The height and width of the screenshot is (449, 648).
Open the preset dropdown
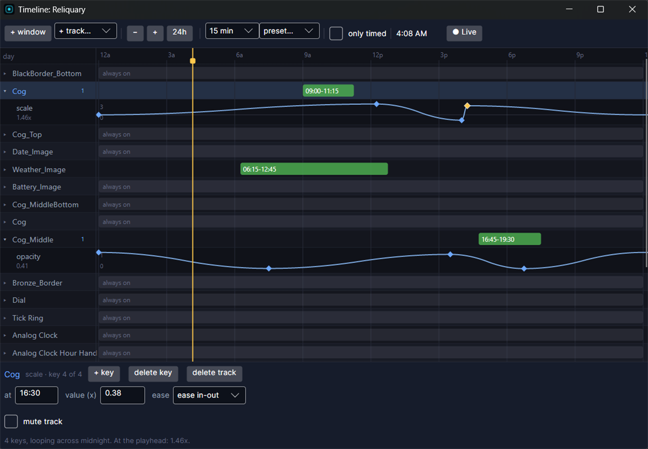[290, 31]
